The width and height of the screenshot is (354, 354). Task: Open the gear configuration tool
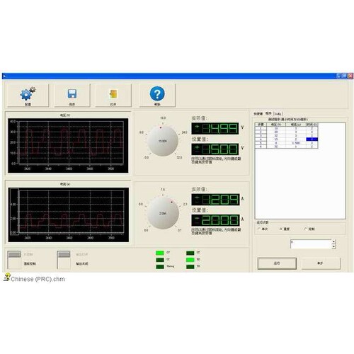click(28, 96)
